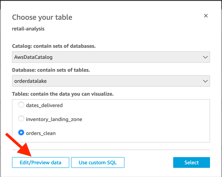The image size is (222, 177).
Task: Click the "Choose your table" dialog title
Action: coord(42,17)
